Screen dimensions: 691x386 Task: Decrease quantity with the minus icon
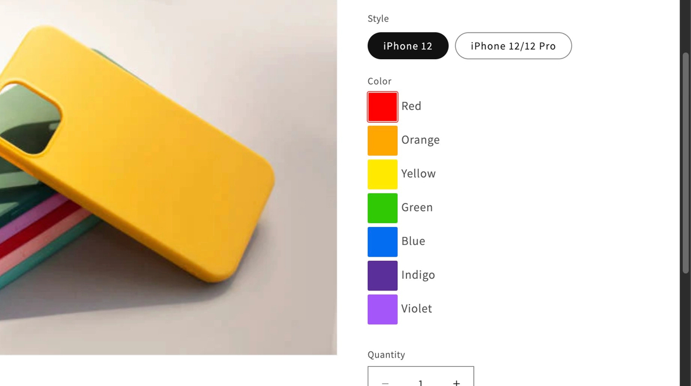(x=385, y=382)
